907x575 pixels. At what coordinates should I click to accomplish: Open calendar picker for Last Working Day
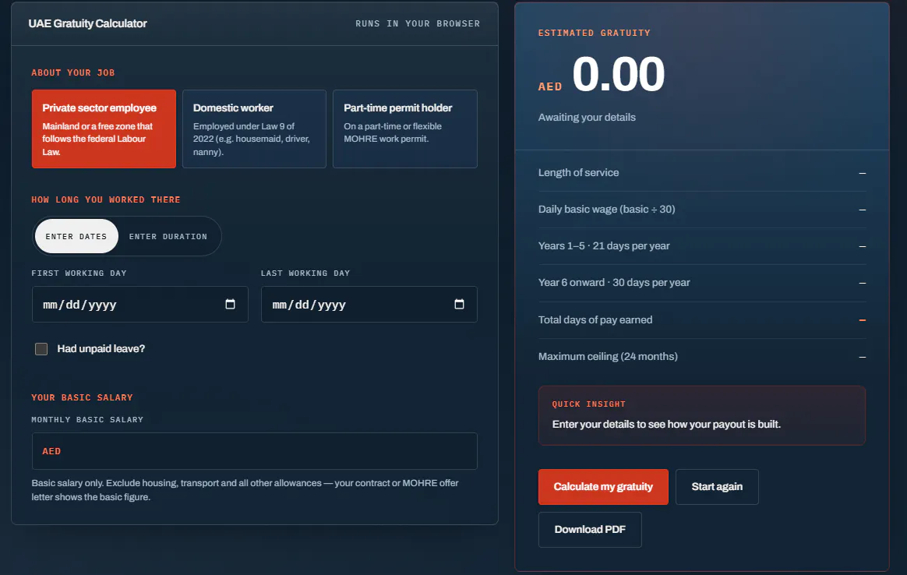[459, 305]
